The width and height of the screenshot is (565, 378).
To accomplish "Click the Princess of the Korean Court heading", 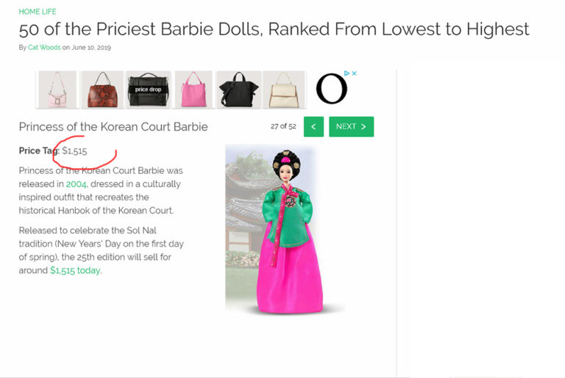I will tap(113, 126).
